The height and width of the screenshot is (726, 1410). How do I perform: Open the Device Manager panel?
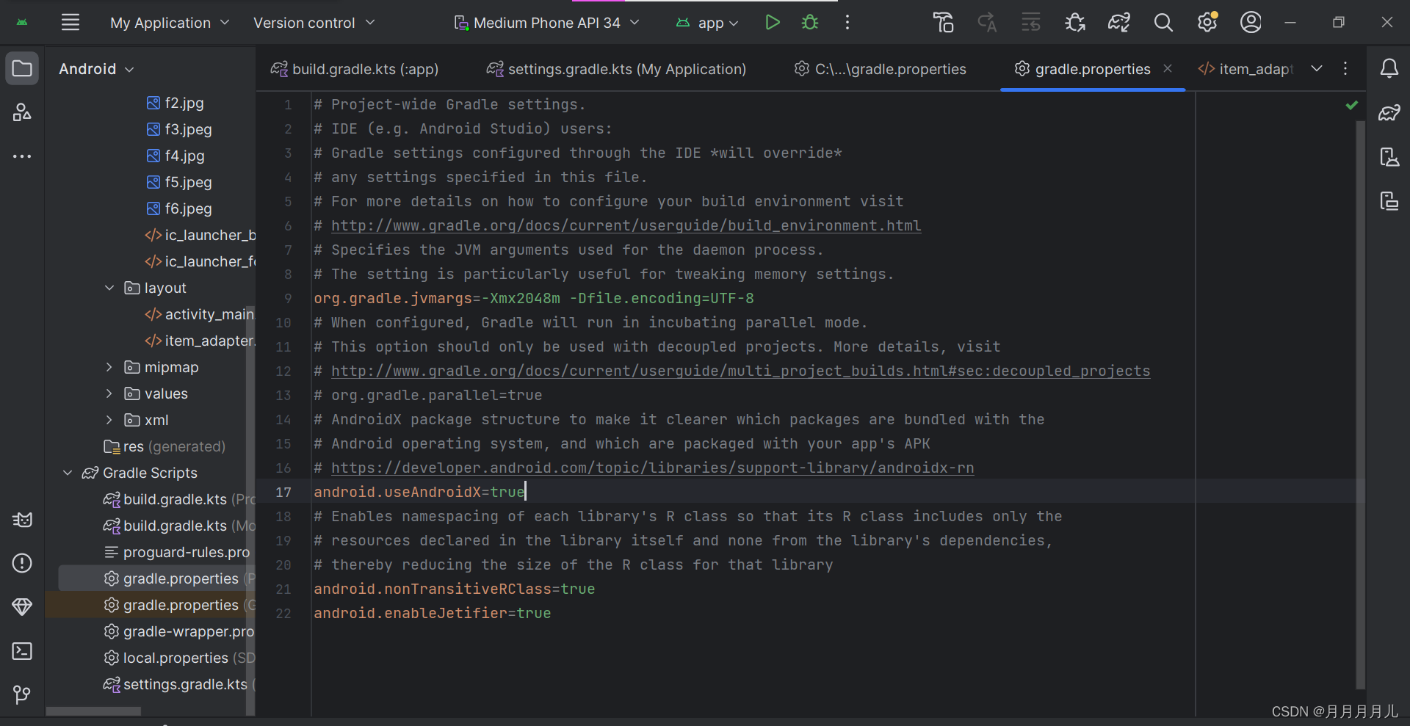coord(1390,156)
